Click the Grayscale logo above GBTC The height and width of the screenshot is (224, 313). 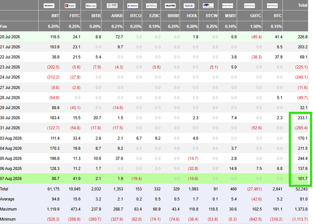click(249, 6)
